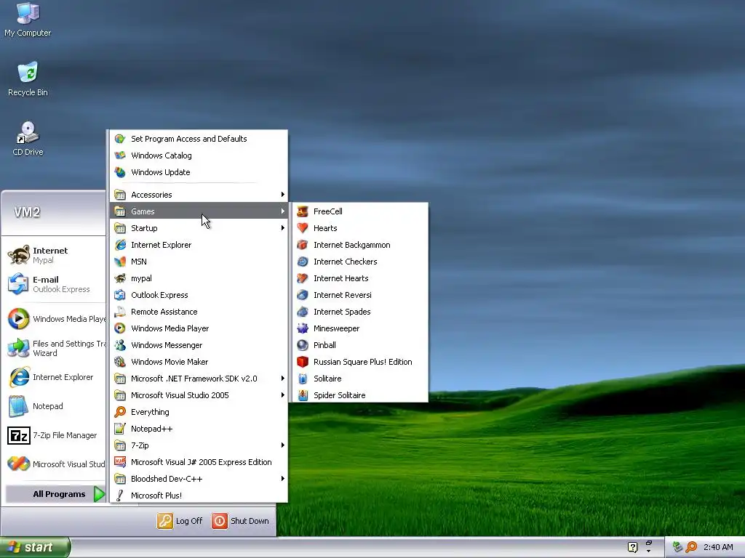Open Microsoft Visual Studio in the Start menu's recent list

(x=55, y=464)
